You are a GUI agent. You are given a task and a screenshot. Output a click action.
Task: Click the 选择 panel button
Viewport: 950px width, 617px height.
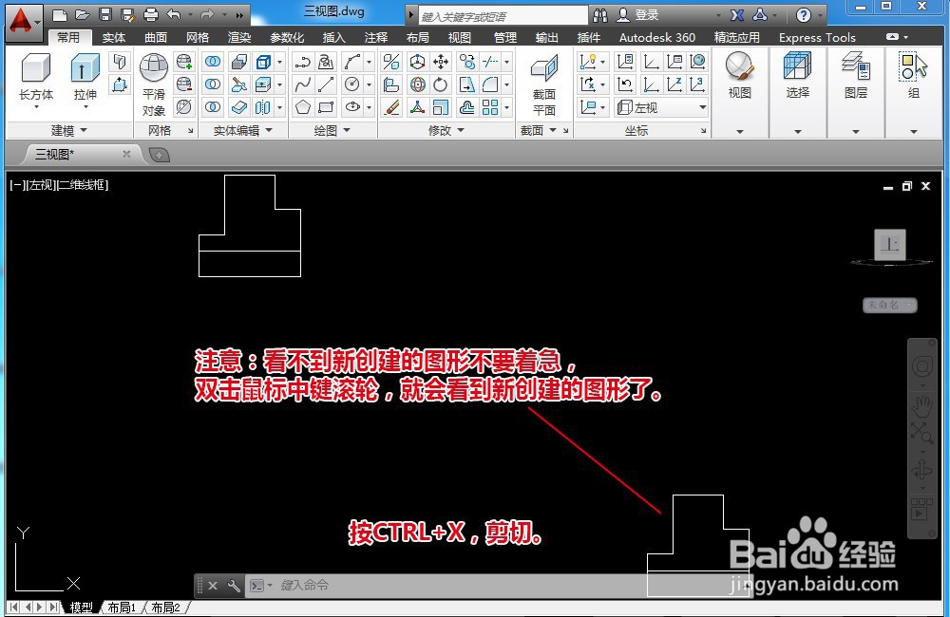pos(797,76)
